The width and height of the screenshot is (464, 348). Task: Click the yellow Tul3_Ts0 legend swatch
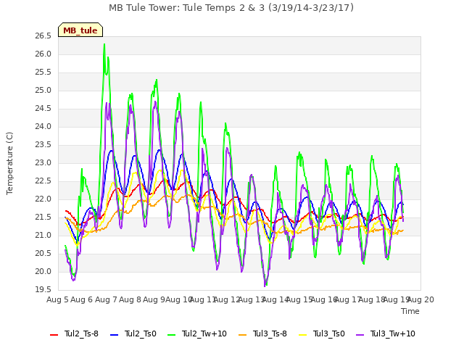tap(303, 335)
